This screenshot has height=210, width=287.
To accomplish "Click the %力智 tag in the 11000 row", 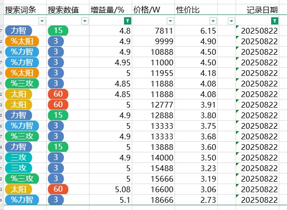I will 22,62.
